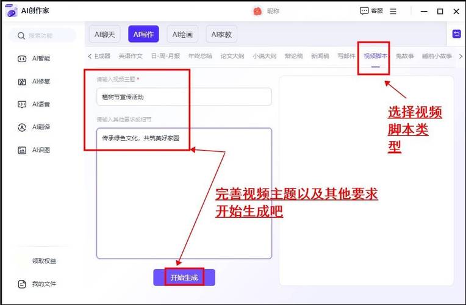
Task: Select the 英语作文 template tab
Action: coord(131,56)
